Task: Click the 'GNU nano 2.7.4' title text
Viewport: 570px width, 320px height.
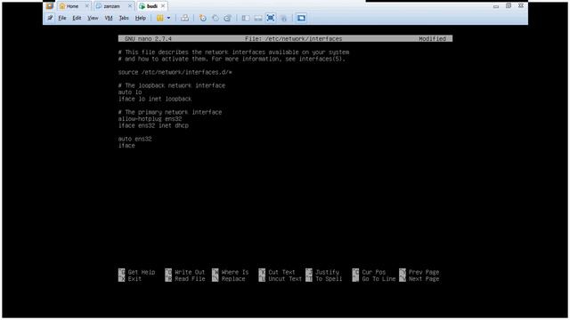Action: click(x=148, y=38)
